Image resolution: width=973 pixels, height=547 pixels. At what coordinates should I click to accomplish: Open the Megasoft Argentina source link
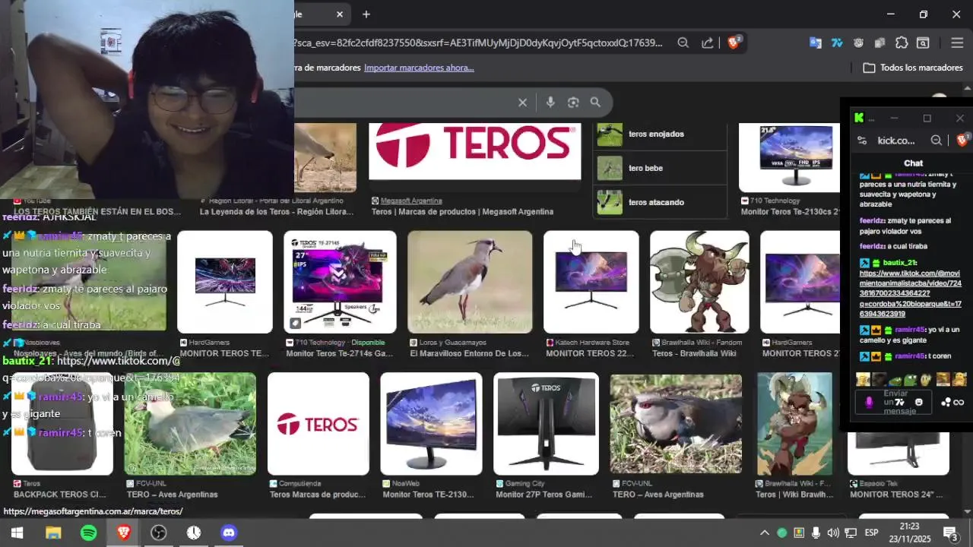[x=411, y=201]
